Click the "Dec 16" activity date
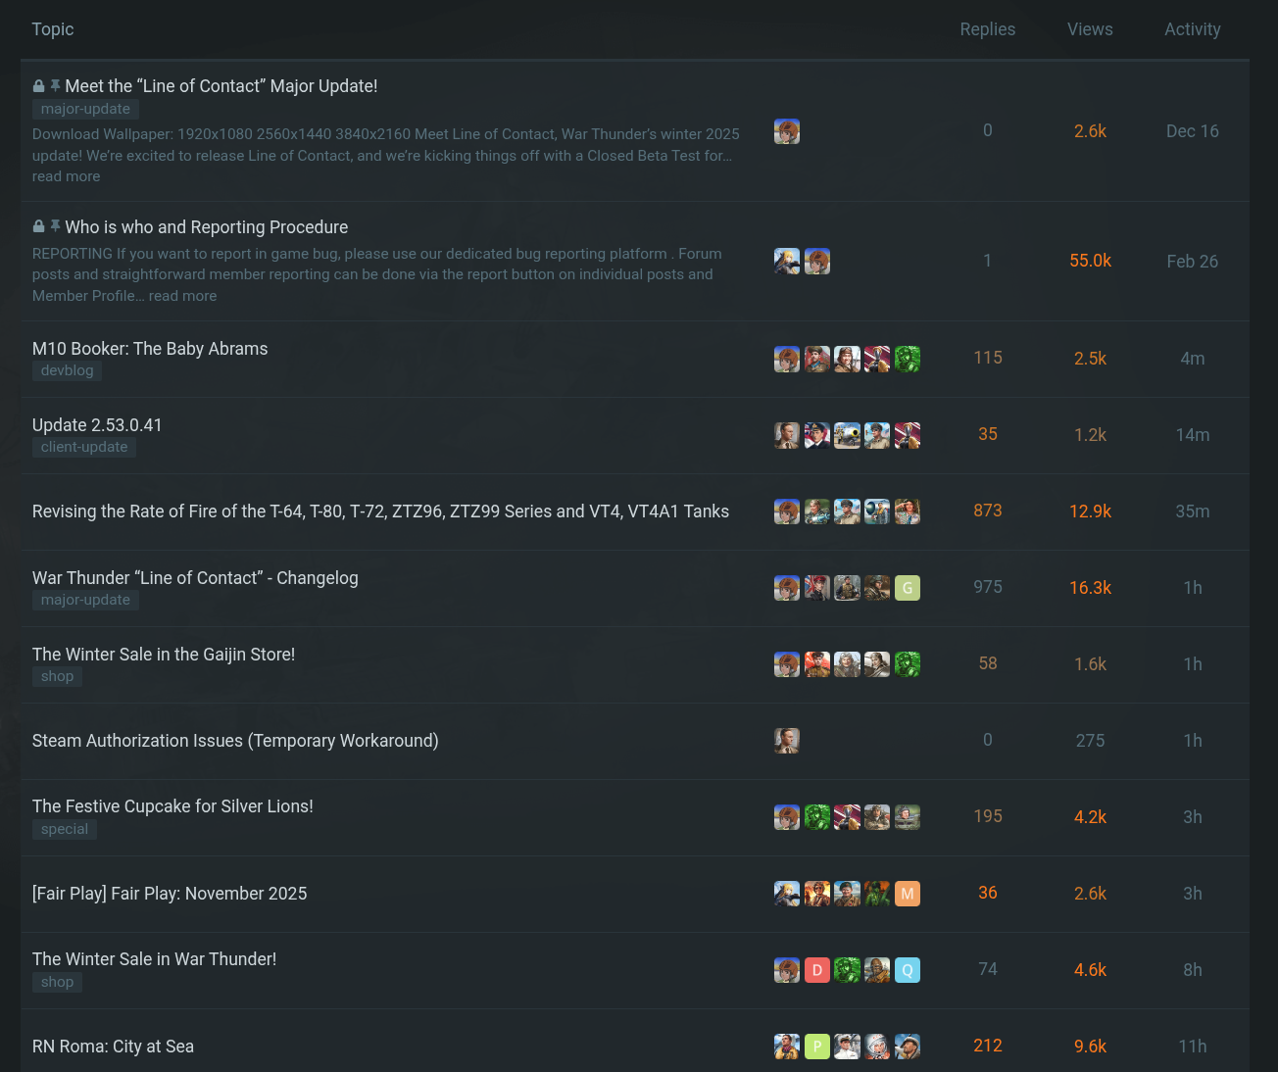The width and height of the screenshot is (1278, 1072). 1193,131
